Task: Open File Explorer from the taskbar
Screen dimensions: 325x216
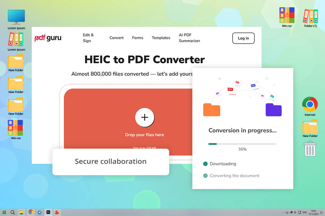Action: click(21, 212)
